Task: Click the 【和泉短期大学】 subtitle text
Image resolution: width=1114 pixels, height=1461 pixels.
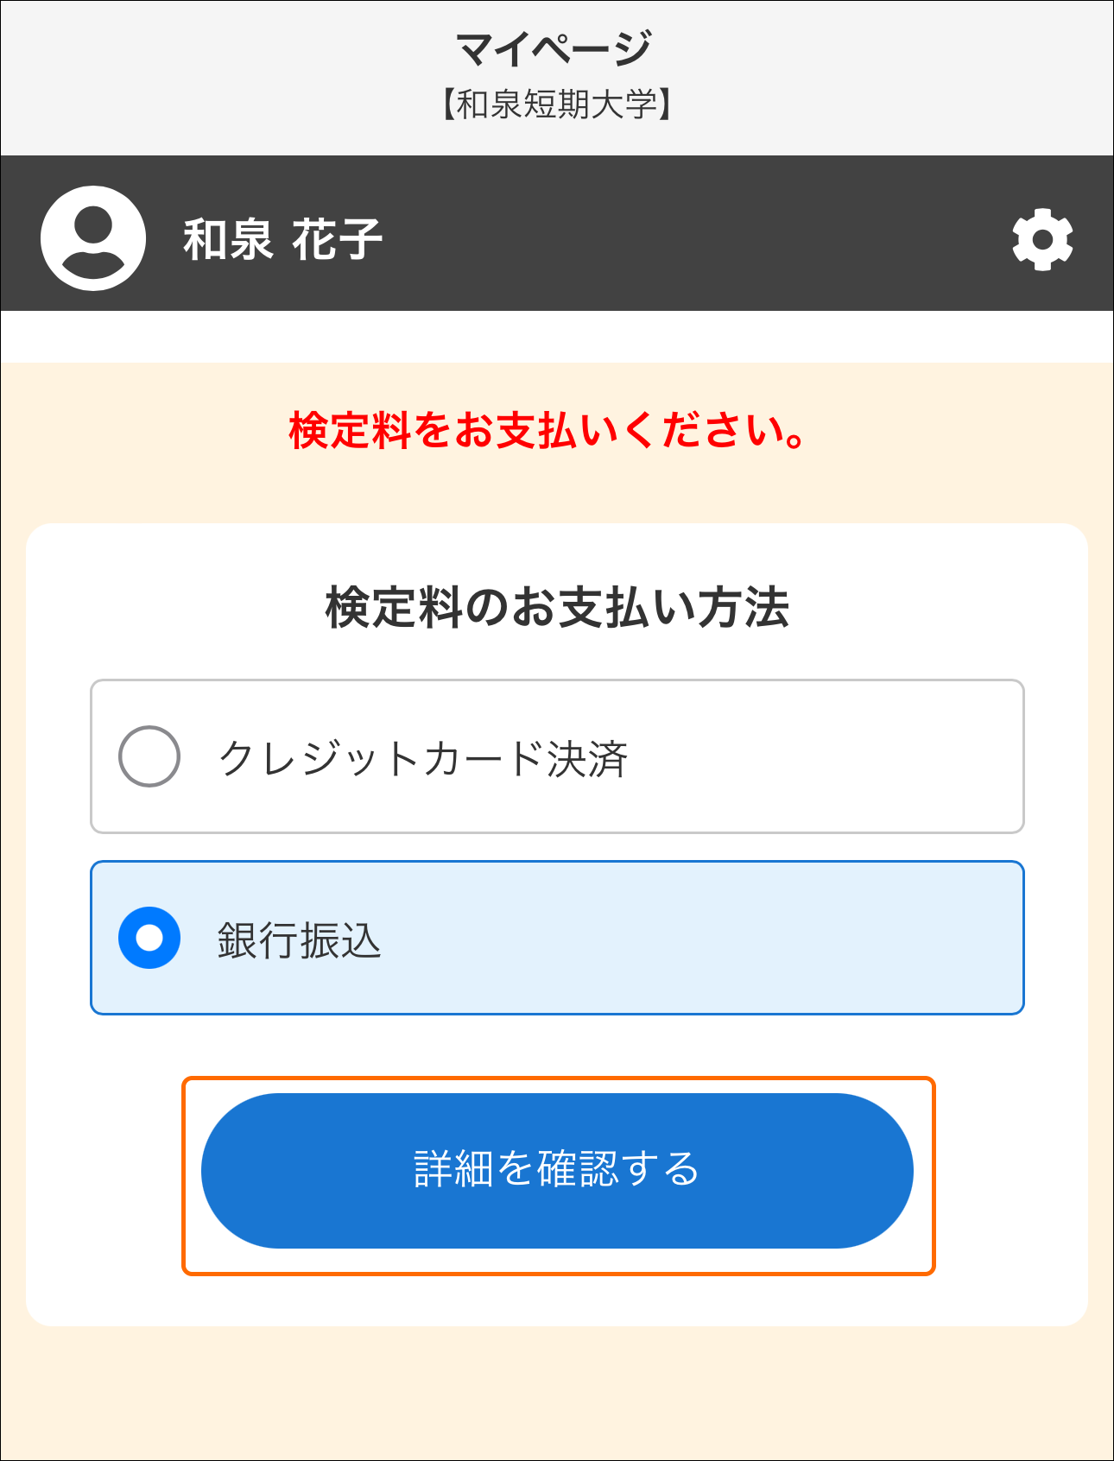Action: pos(557,104)
